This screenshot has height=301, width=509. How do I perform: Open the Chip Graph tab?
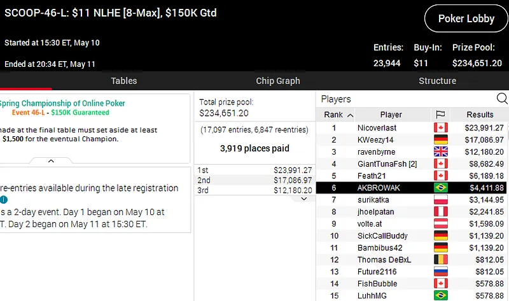[278, 81]
